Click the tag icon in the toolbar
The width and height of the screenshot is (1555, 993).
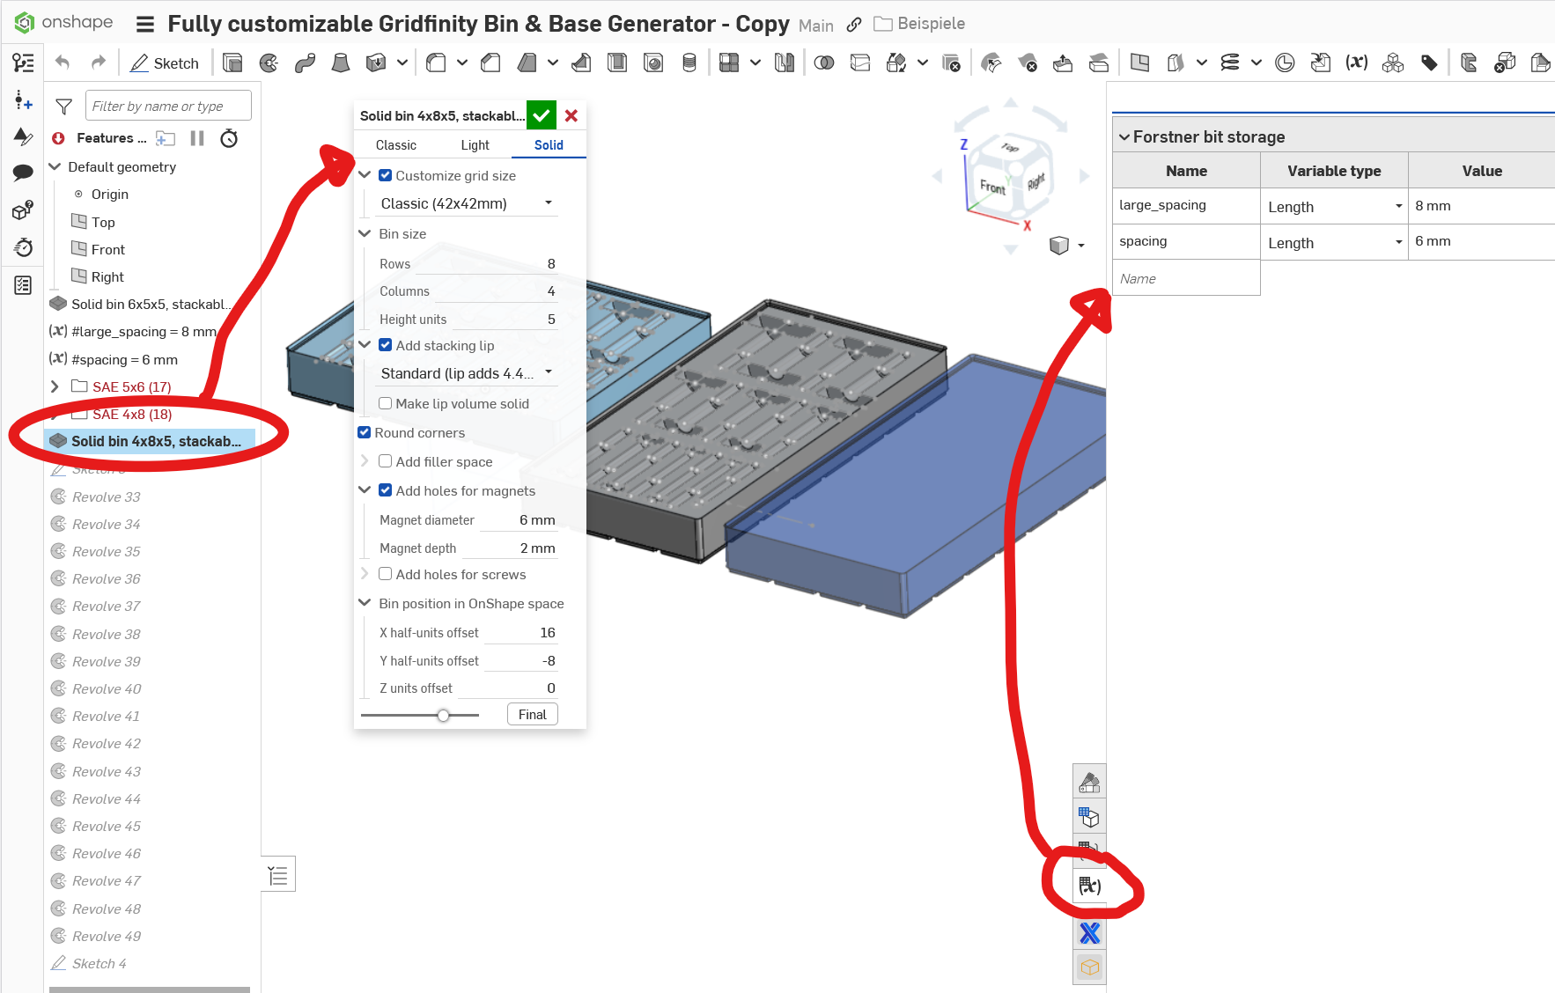click(x=1429, y=63)
